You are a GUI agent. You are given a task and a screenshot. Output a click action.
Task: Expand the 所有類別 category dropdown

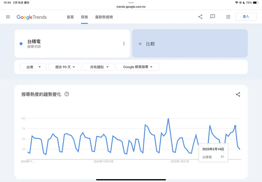(99, 67)
